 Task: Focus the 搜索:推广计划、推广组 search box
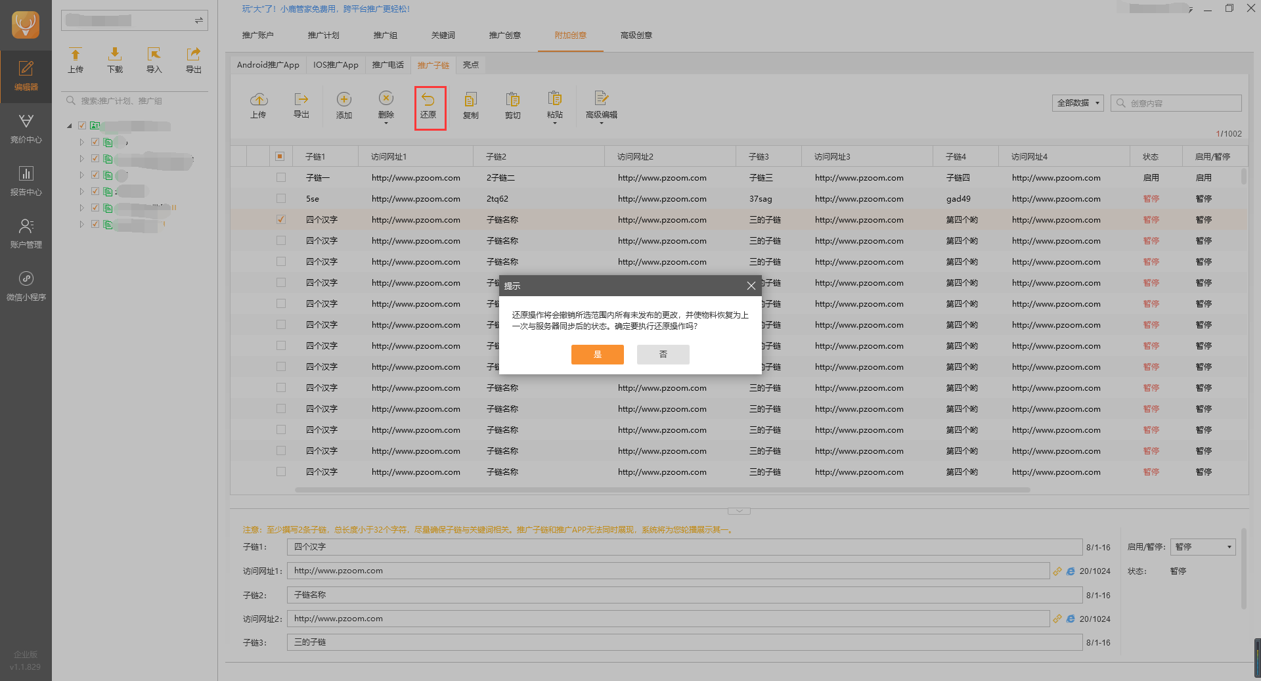pos(135,101)
